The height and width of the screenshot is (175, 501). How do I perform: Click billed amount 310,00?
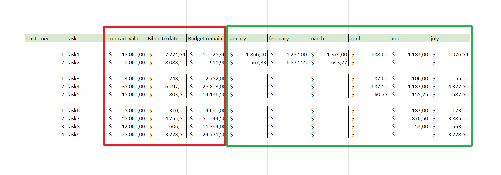(167, 110)
